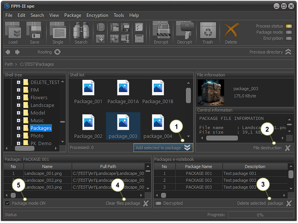Click the Save toolbar icon

[34, 30]
